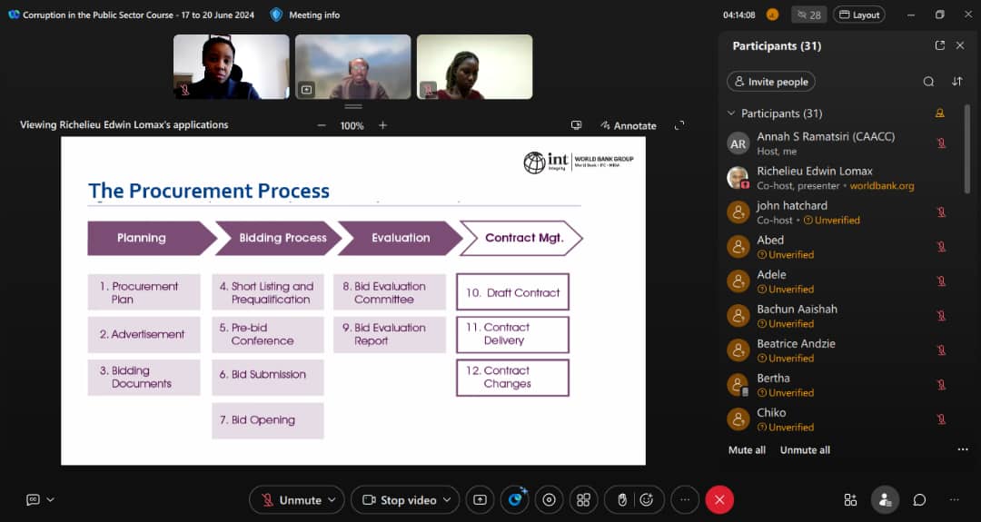Viewport: 981px width, 522px height.
Task: Pop out the Participants panel
Action: point(940,45)
